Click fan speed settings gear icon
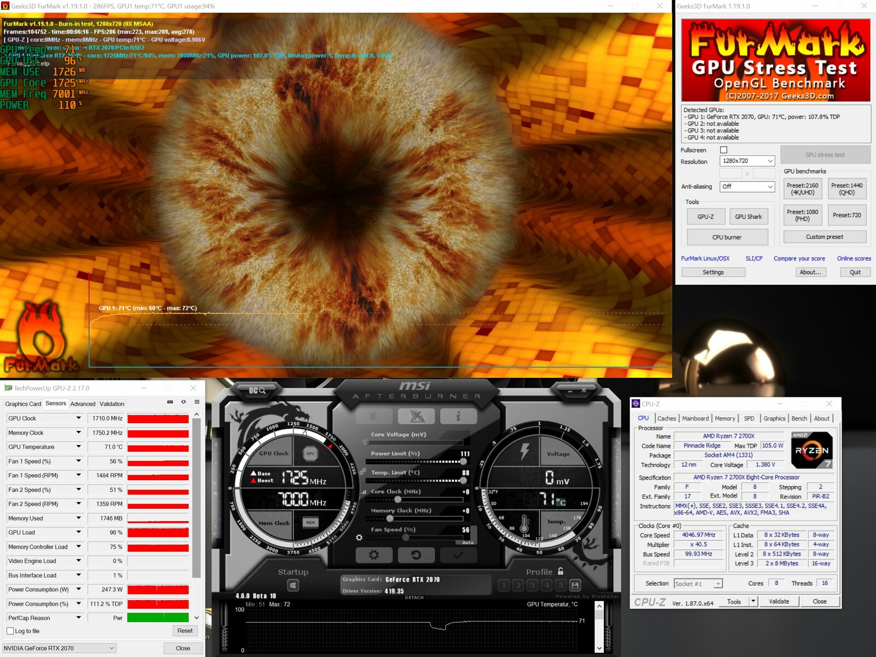Viewport: 876px width, 657px height. coord(359,538)
